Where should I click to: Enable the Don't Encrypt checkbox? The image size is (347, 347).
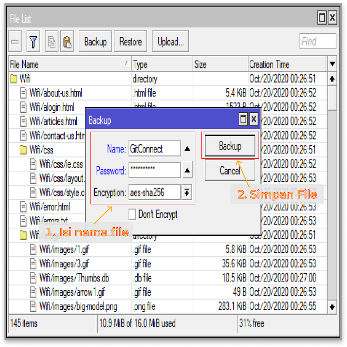pyautogui.click(x=132, y=214)
